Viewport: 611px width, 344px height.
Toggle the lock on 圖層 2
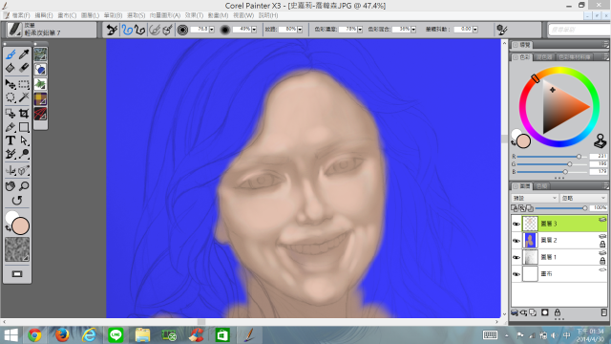coord(602,245)
